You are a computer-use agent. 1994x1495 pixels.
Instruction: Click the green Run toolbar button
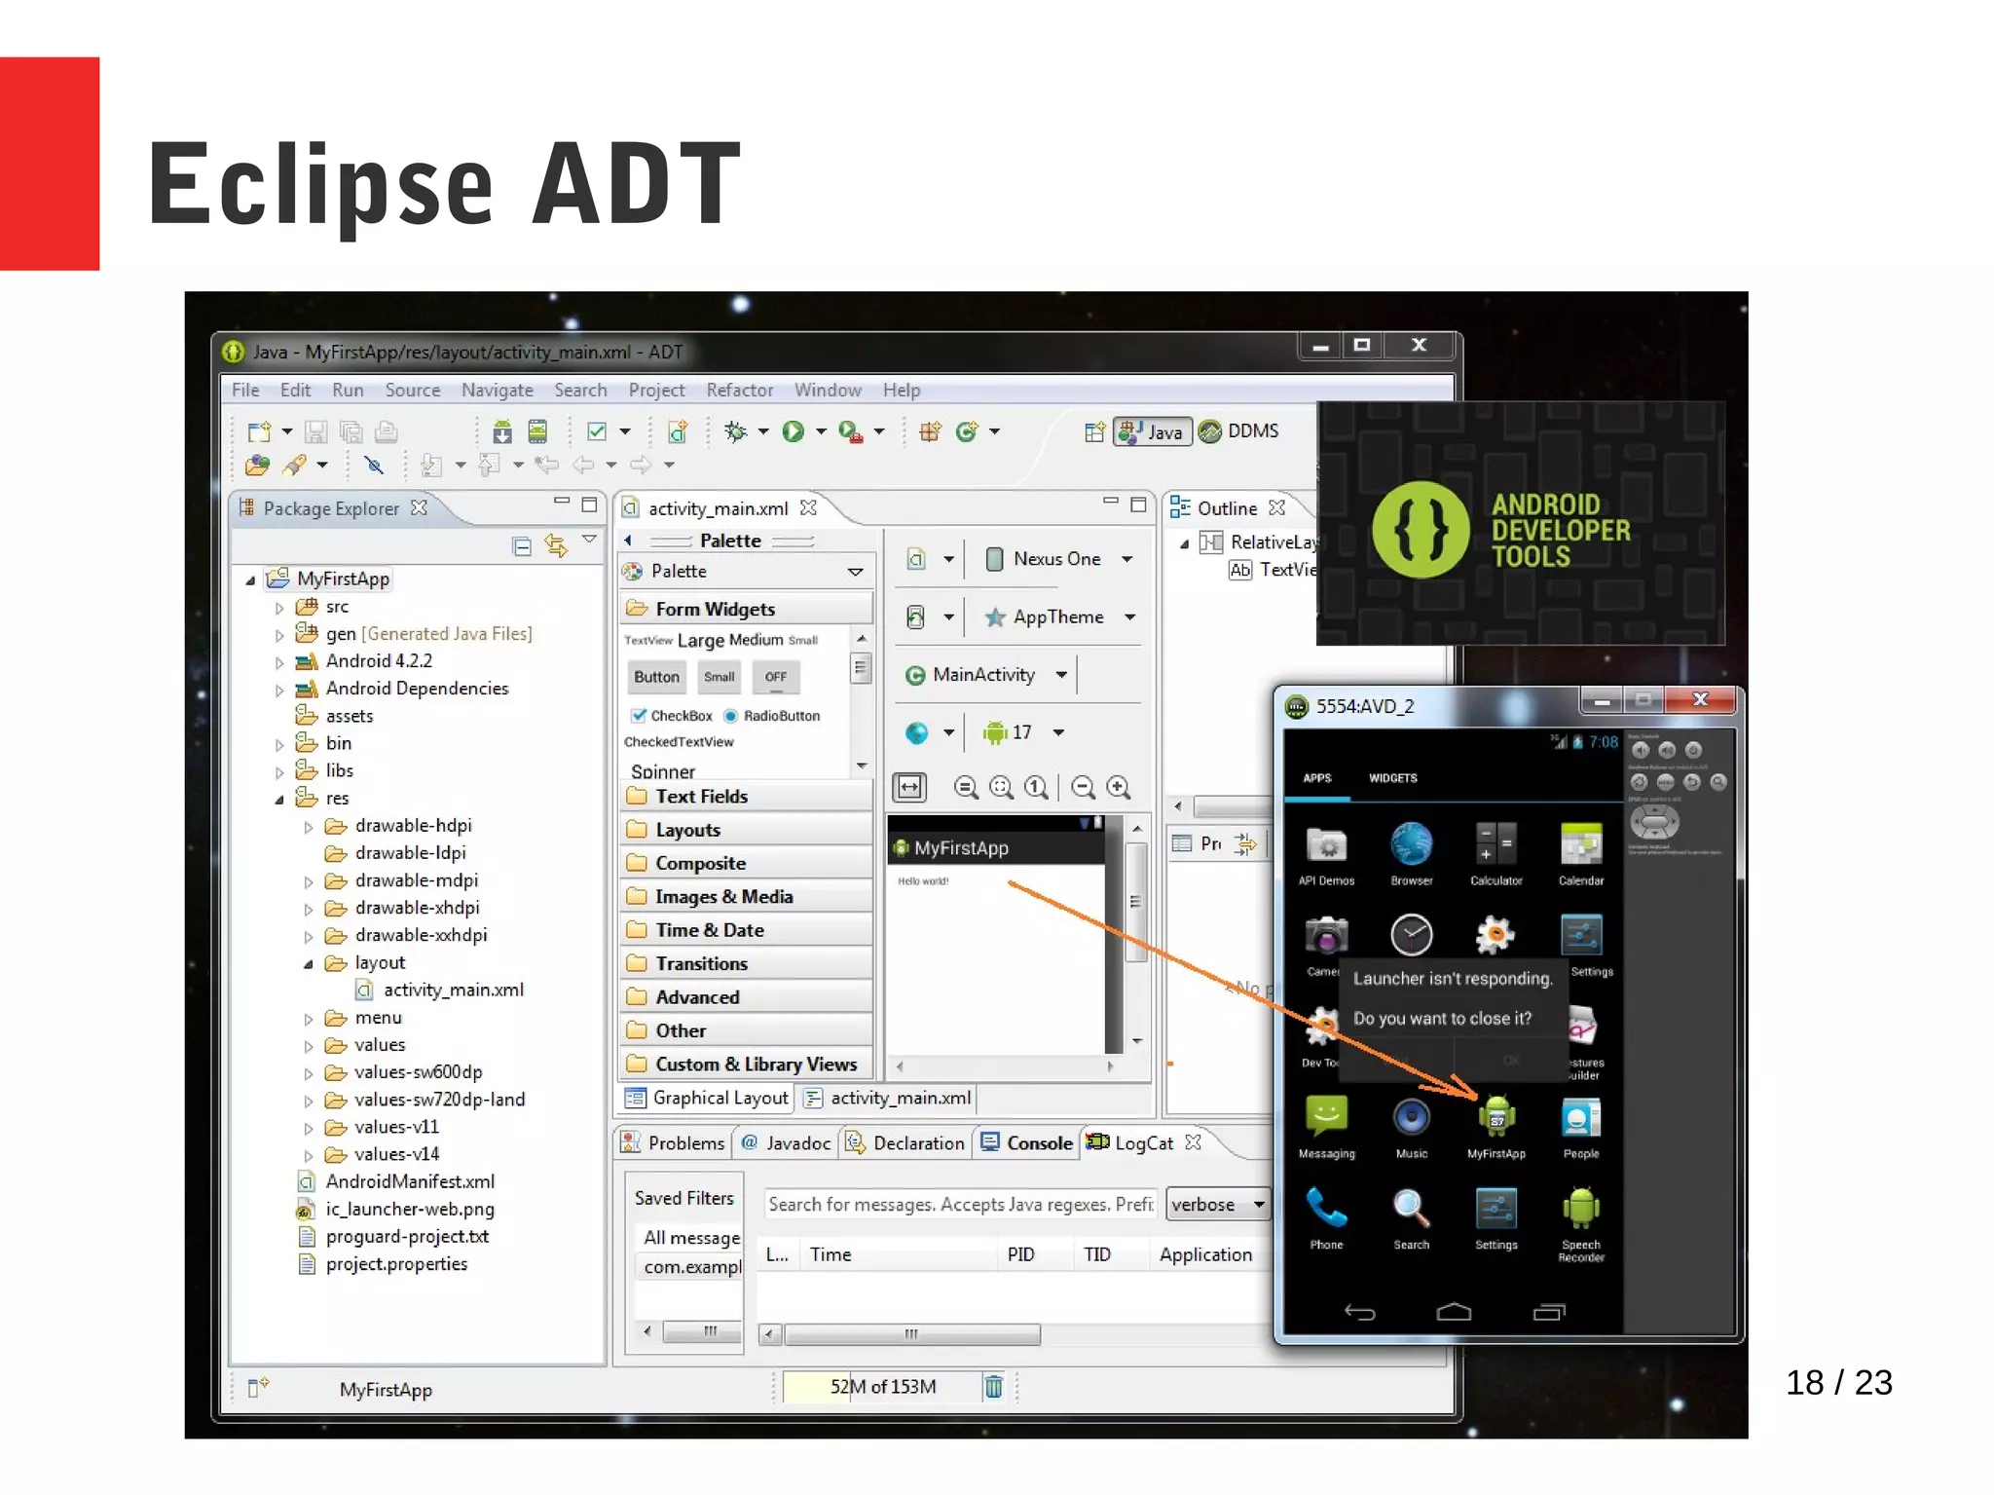pos(794,431)
